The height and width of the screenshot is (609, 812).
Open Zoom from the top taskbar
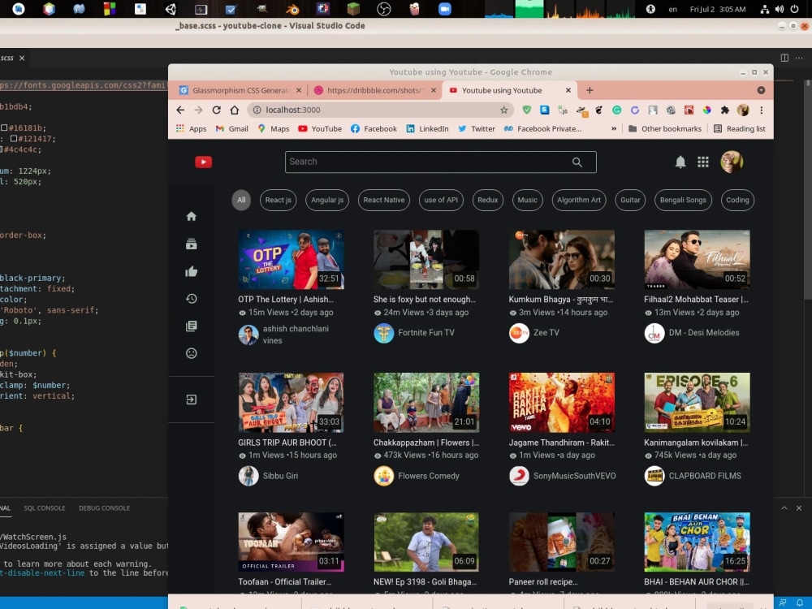pyautogui.click(x=445, y=9)
